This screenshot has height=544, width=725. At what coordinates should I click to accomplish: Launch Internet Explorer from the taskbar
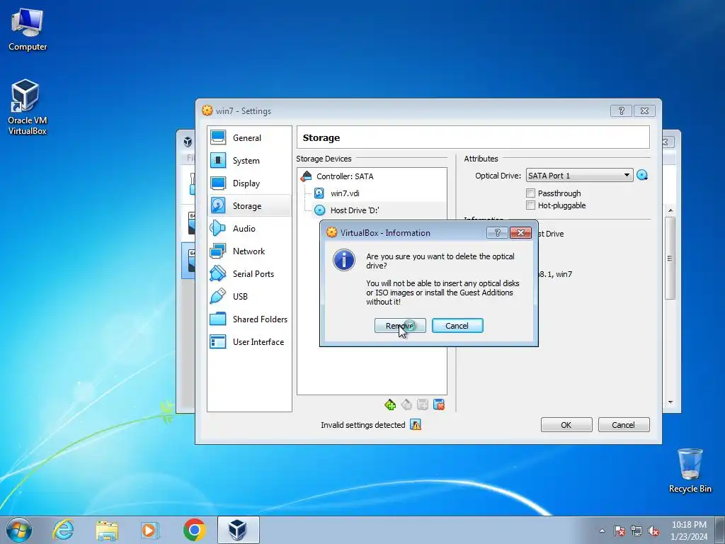pos(63,530)
